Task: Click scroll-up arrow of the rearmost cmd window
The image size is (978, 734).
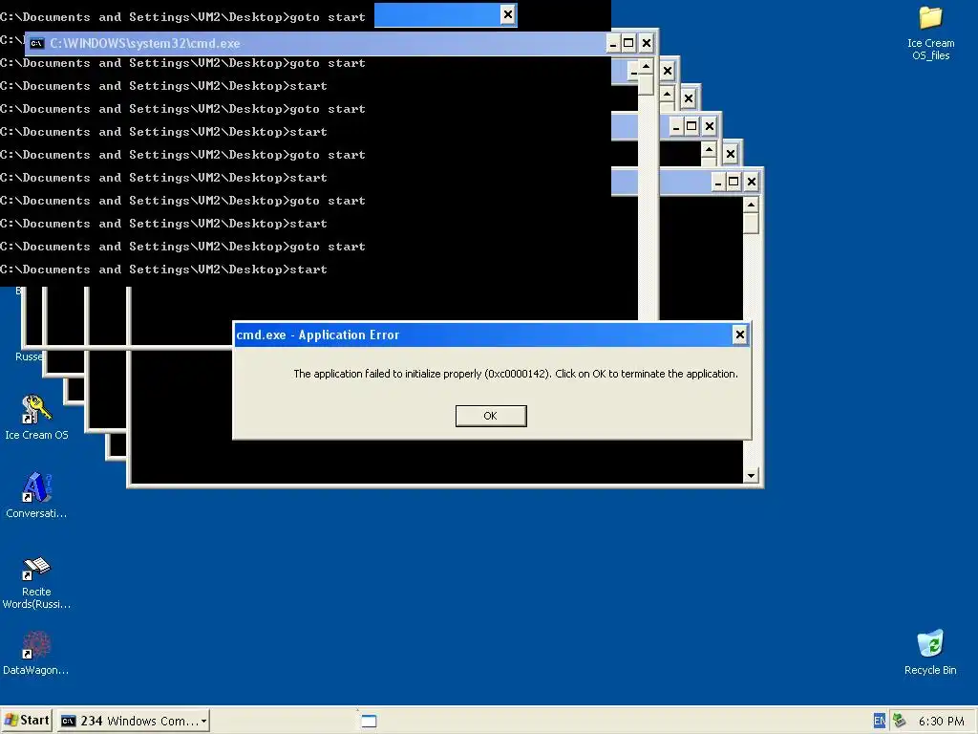Action: tap(751, 205)
